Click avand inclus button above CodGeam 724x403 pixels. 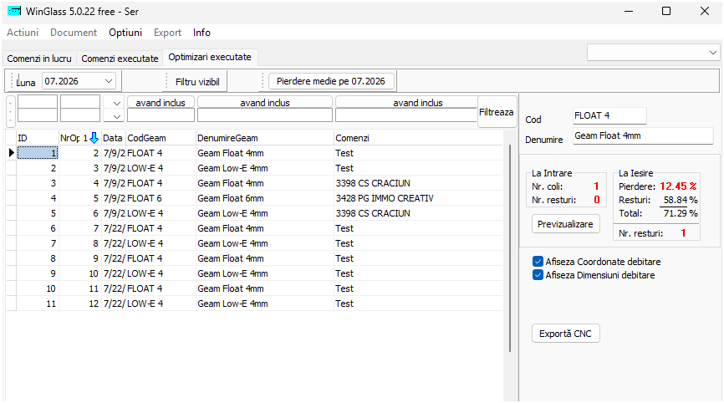161,103
